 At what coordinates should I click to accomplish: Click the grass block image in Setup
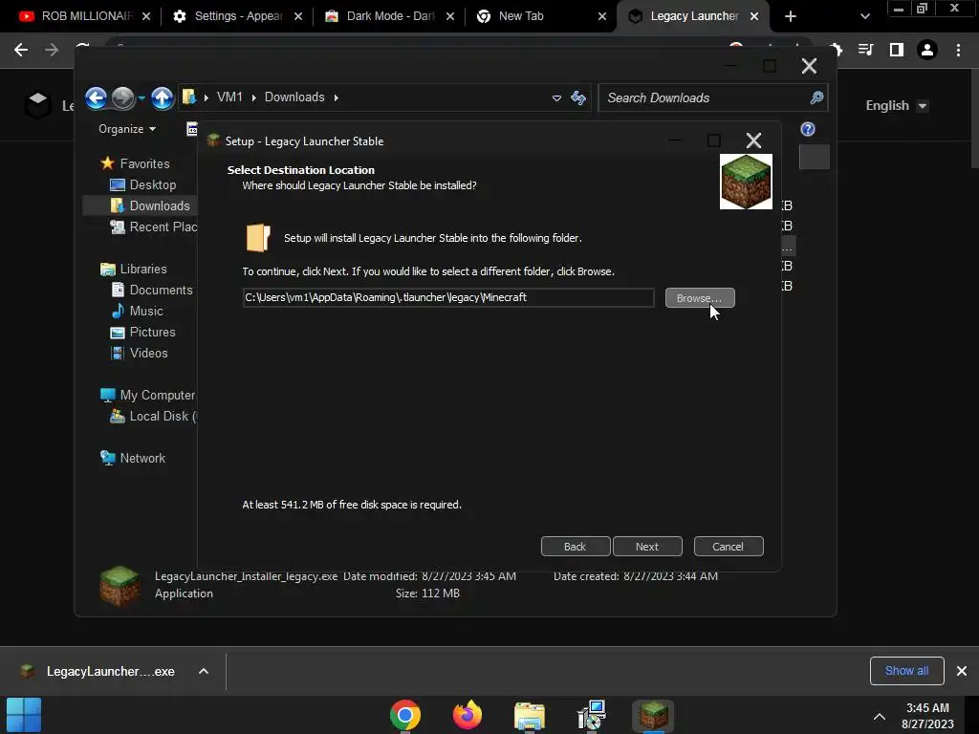coord(746,182)
